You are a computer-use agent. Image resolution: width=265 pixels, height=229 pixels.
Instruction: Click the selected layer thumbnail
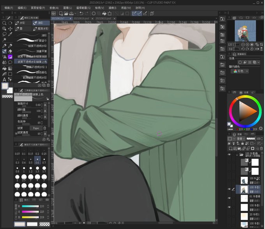coord(244,189)
